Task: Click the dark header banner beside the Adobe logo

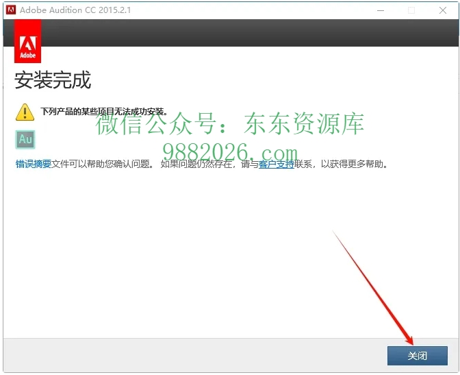Action: (246, 33)
